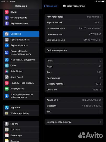Image resolution: width=106 pixels, height=142 pixels.
Task: Tap the Доступно value 15,56 ГБ
Action: 97,90
